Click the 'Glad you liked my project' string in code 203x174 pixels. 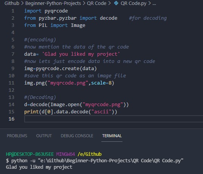point(81,54)
